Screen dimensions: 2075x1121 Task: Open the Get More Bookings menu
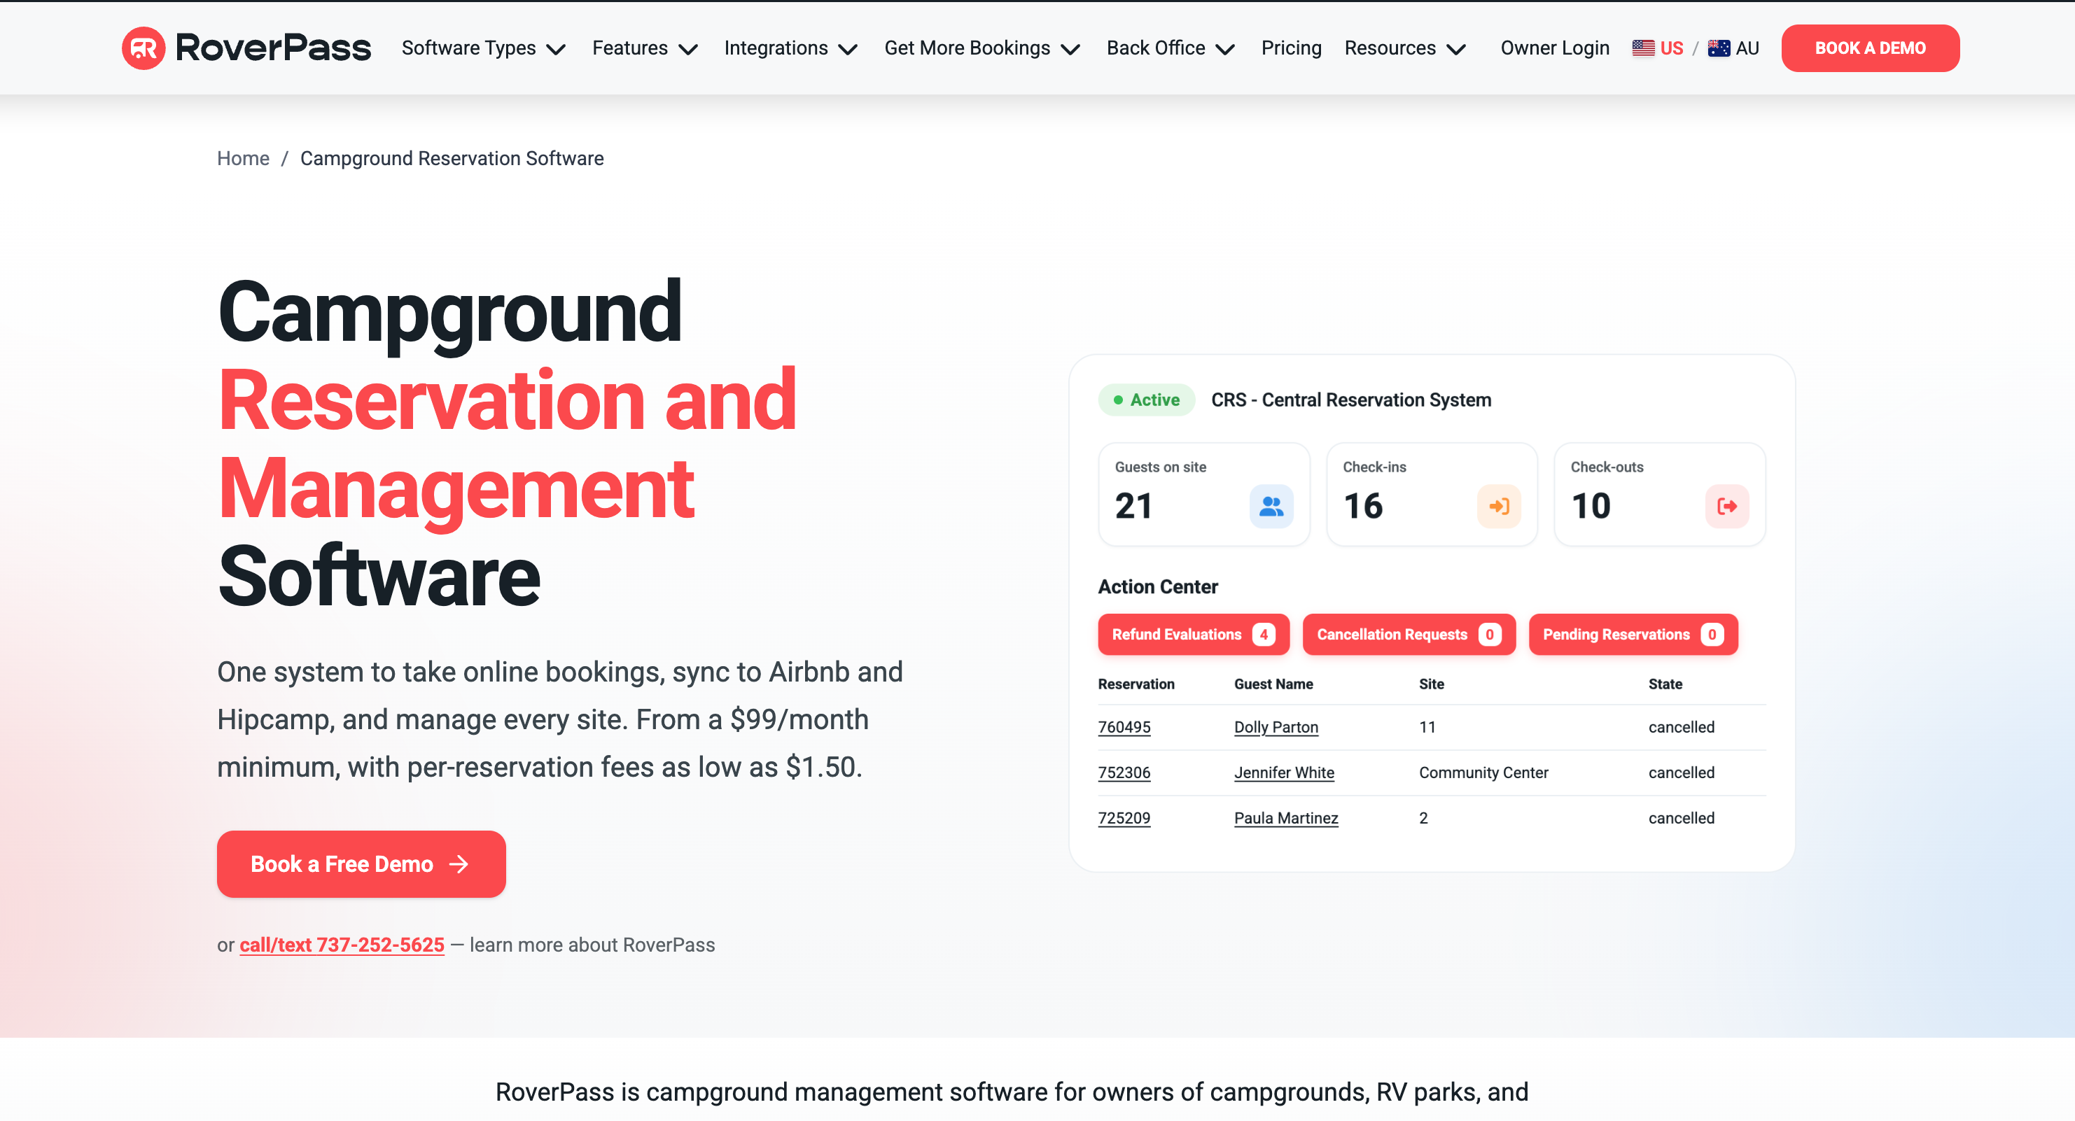983,48
